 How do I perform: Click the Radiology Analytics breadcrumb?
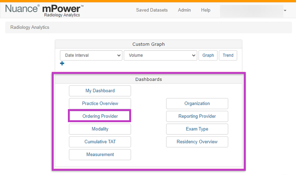point(30,27)
